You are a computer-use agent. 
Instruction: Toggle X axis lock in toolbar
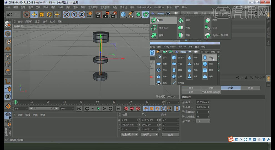[66, 14]
